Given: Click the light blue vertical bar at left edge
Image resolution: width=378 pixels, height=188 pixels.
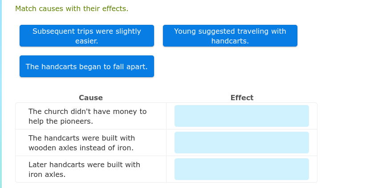Looking at the screenshot, I should point(1,94).
